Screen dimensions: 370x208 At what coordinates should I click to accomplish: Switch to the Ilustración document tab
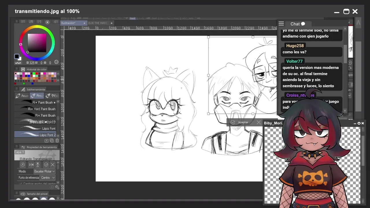[73, 23]
